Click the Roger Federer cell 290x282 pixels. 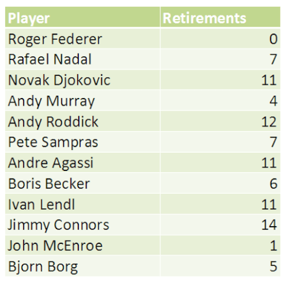[82, 39]
